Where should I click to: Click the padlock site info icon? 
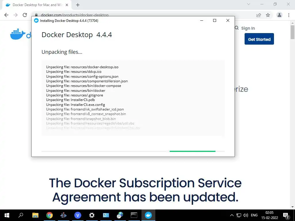(36, 15)
